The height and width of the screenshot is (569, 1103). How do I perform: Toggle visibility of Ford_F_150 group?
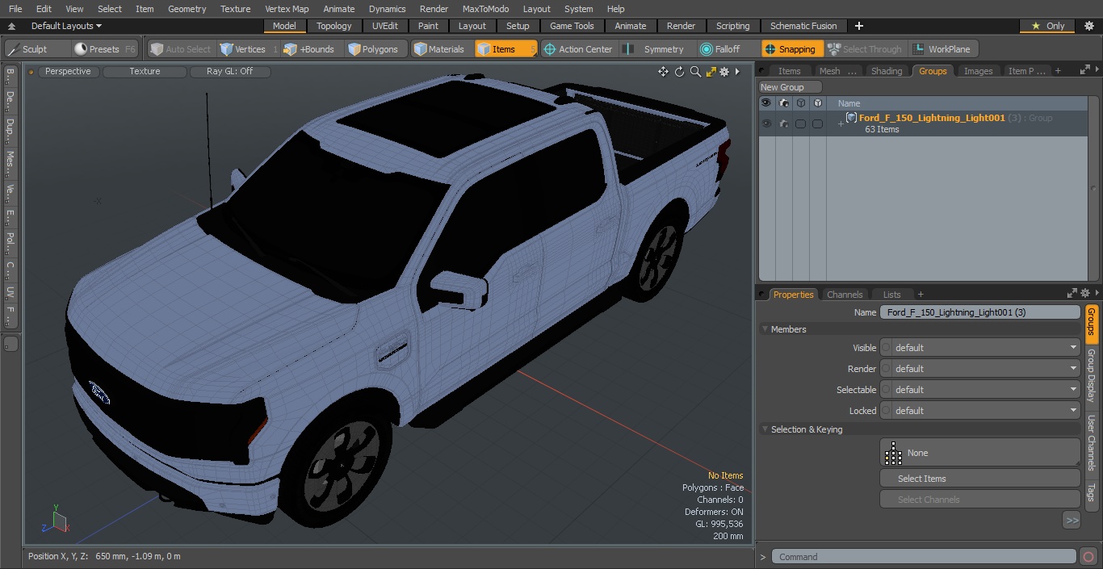point(766,123)
